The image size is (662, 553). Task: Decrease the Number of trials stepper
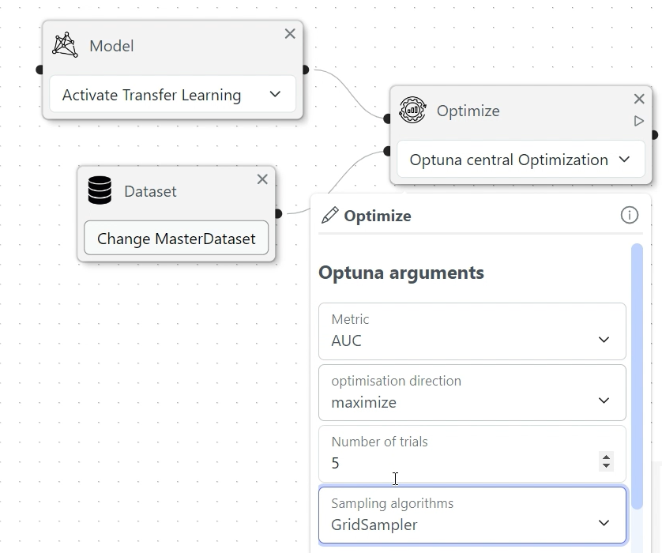click(606, 466)
